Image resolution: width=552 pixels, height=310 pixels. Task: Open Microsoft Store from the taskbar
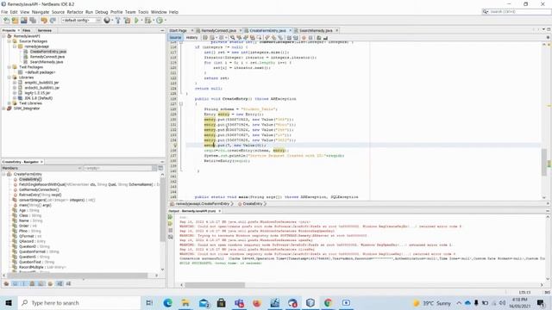coord(221,302)
